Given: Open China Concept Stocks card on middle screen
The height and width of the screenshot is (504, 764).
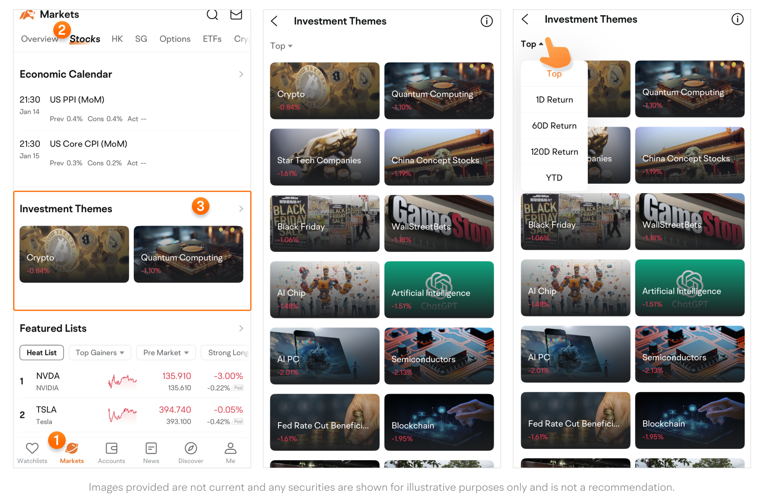Looking at the screenshot, I should click(439, 157).
